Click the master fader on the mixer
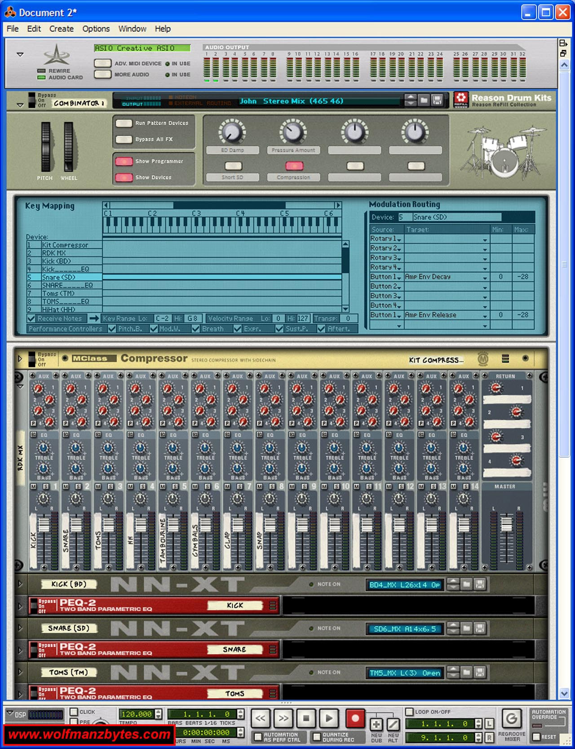 click(506, 524)
